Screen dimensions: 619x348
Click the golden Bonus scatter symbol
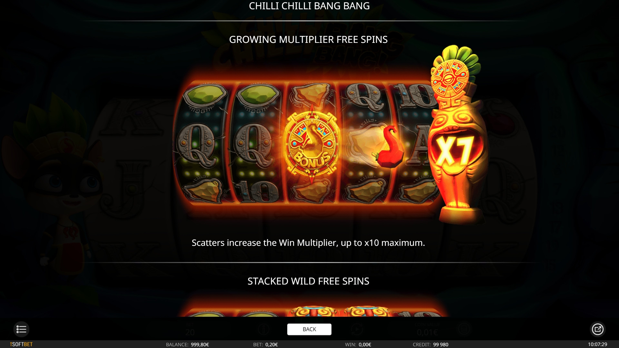(311, 144)
